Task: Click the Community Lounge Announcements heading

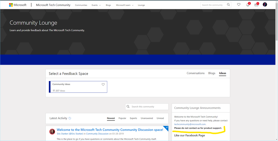Action: 197,108
